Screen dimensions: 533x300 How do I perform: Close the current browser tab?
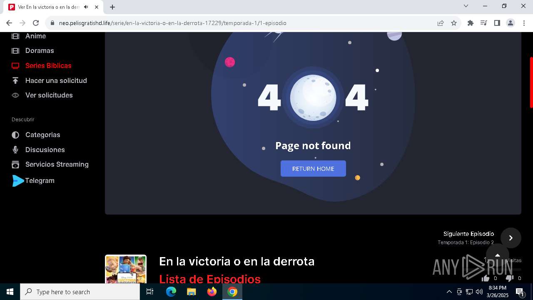(x=97, y=7)
